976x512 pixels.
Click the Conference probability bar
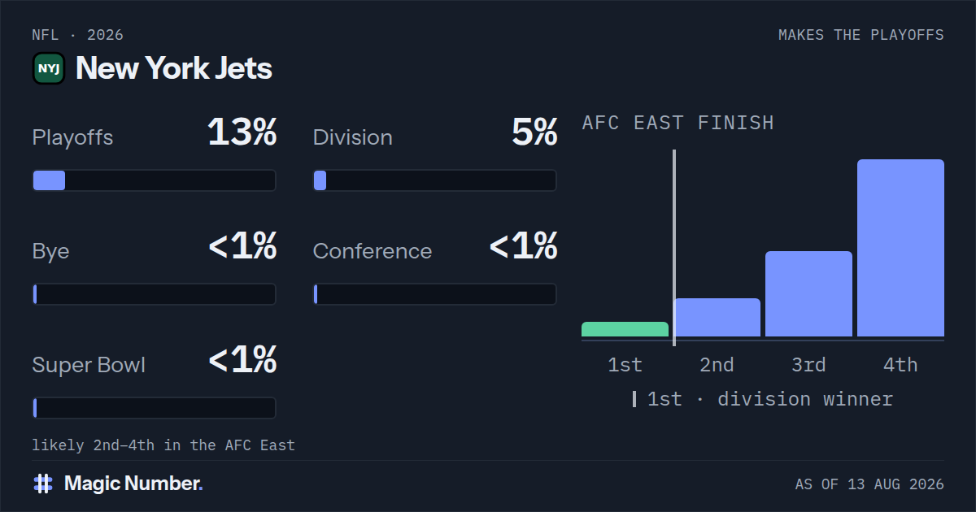[435, 294]
